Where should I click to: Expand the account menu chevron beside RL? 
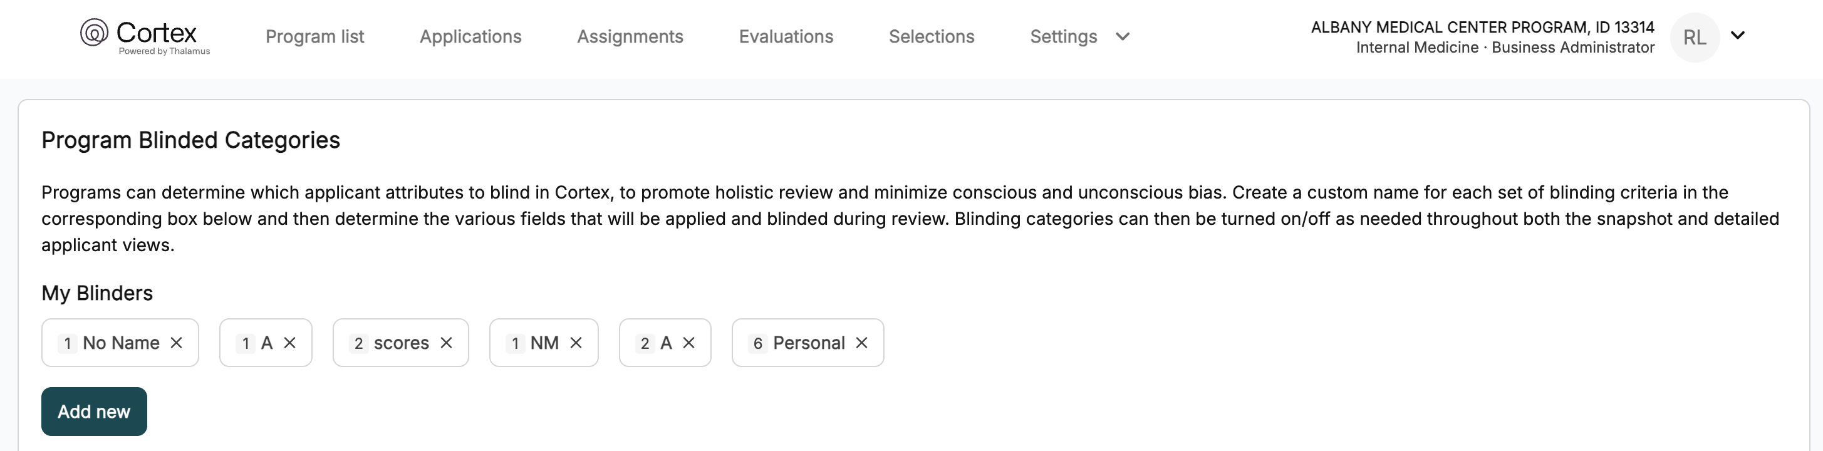(x=1737, y=36)
